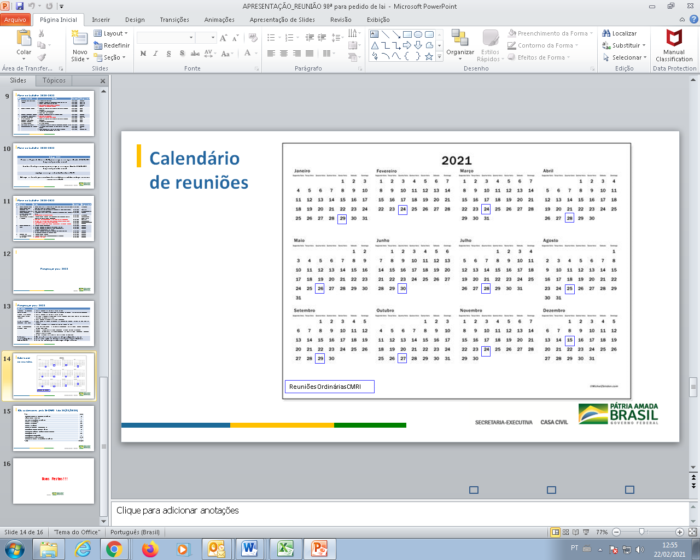Image resolution: width=700 pixels, height=560 pixels.
Task: Click the Localizar binoculars icon
Action: [x=606, y=33]
